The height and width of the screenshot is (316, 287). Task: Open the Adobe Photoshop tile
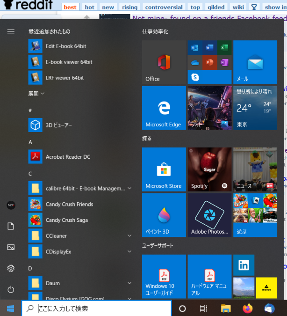coord(209,215)
